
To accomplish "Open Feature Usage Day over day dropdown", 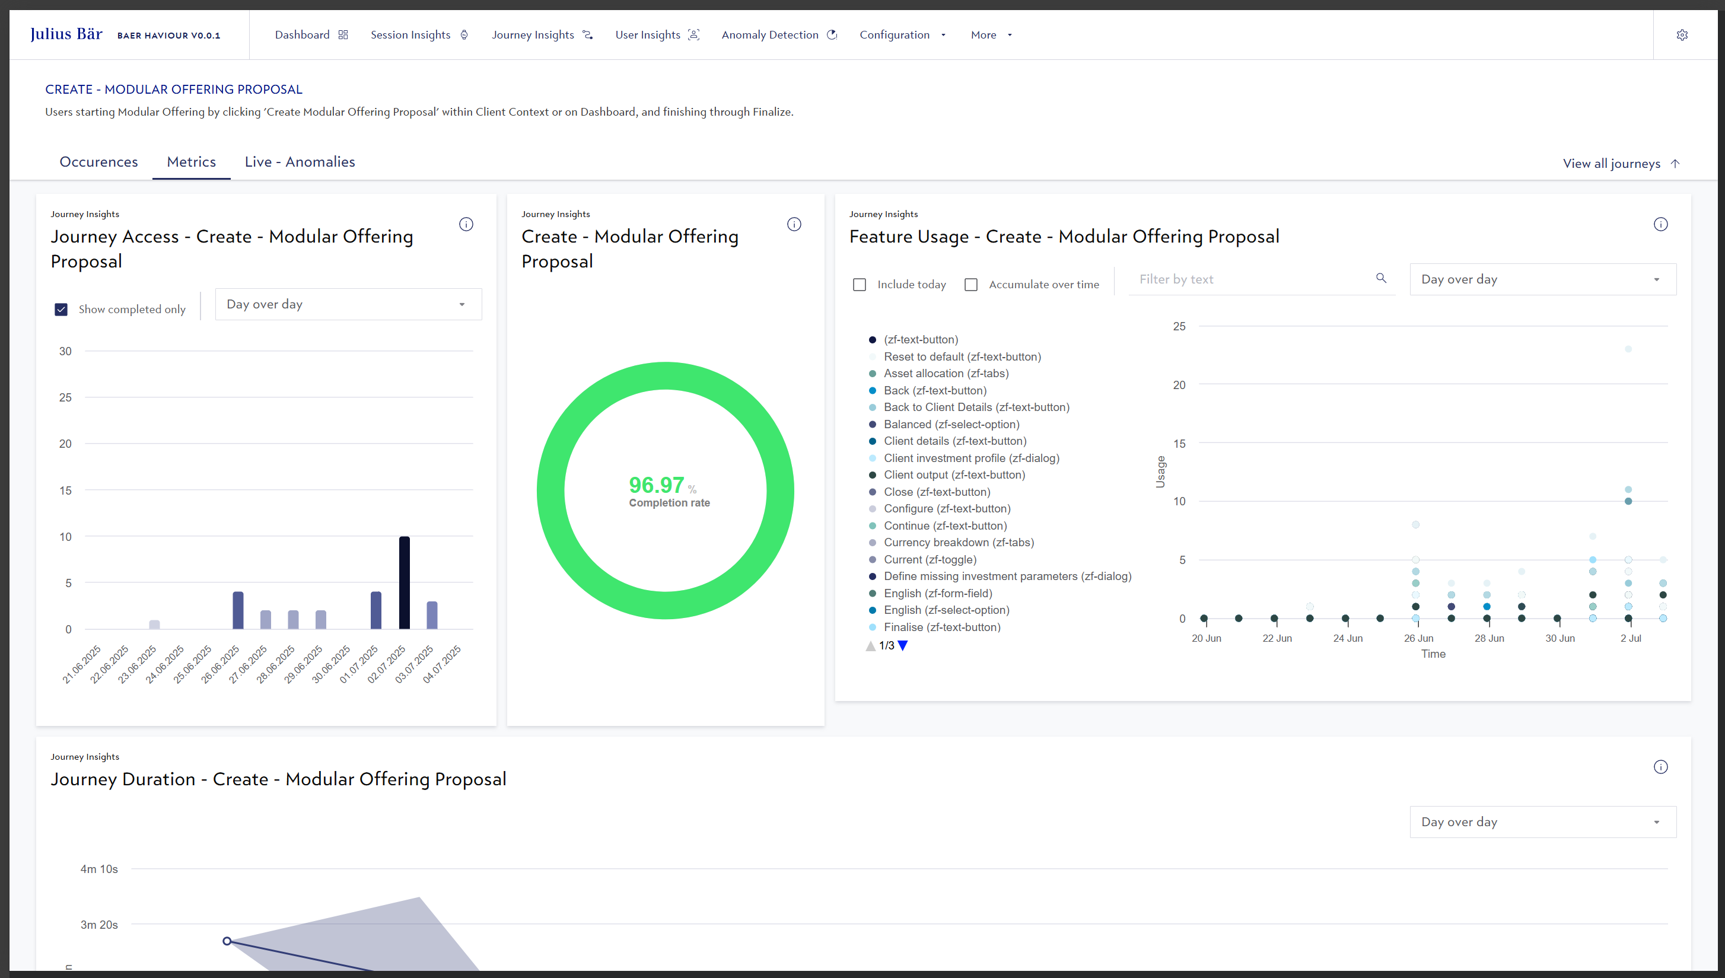I will pos(1542,279).
